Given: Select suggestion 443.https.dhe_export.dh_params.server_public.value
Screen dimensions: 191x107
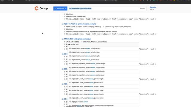Looking at the screenshot, I should (x=103, y=75).
